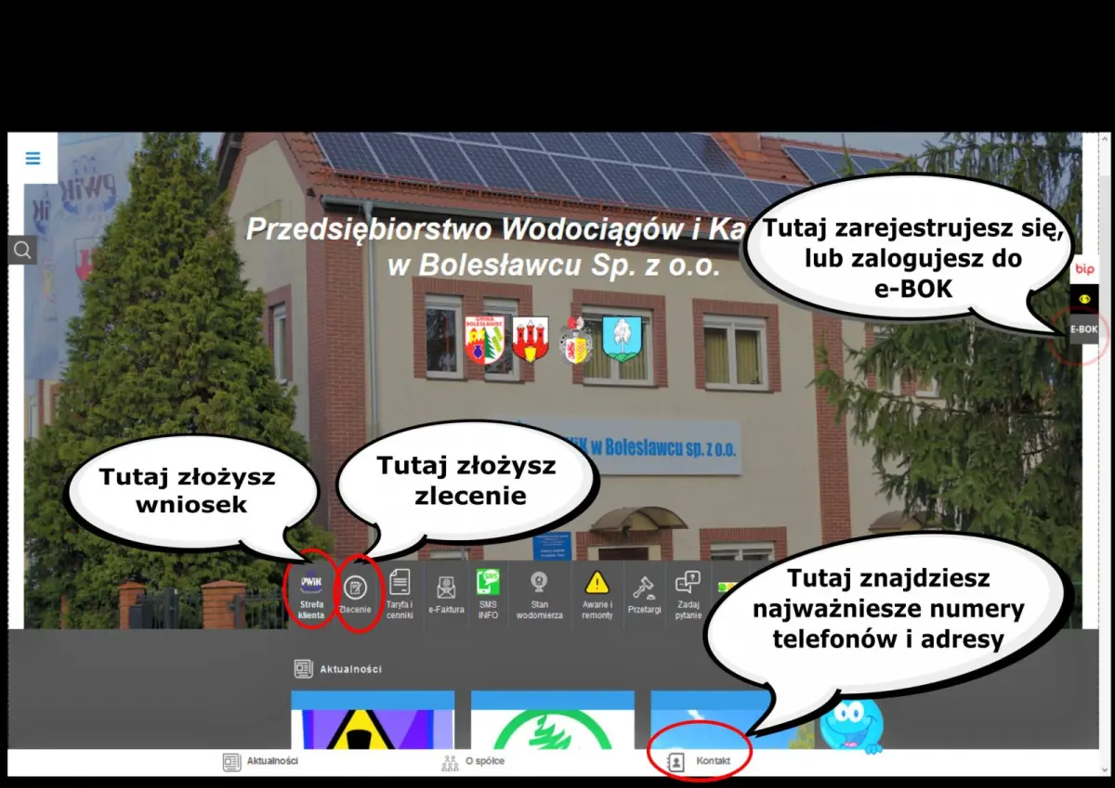Click the third coat of arms with eagle
This screenshot has width=1115, height=788.
click(x=576, y=340)
